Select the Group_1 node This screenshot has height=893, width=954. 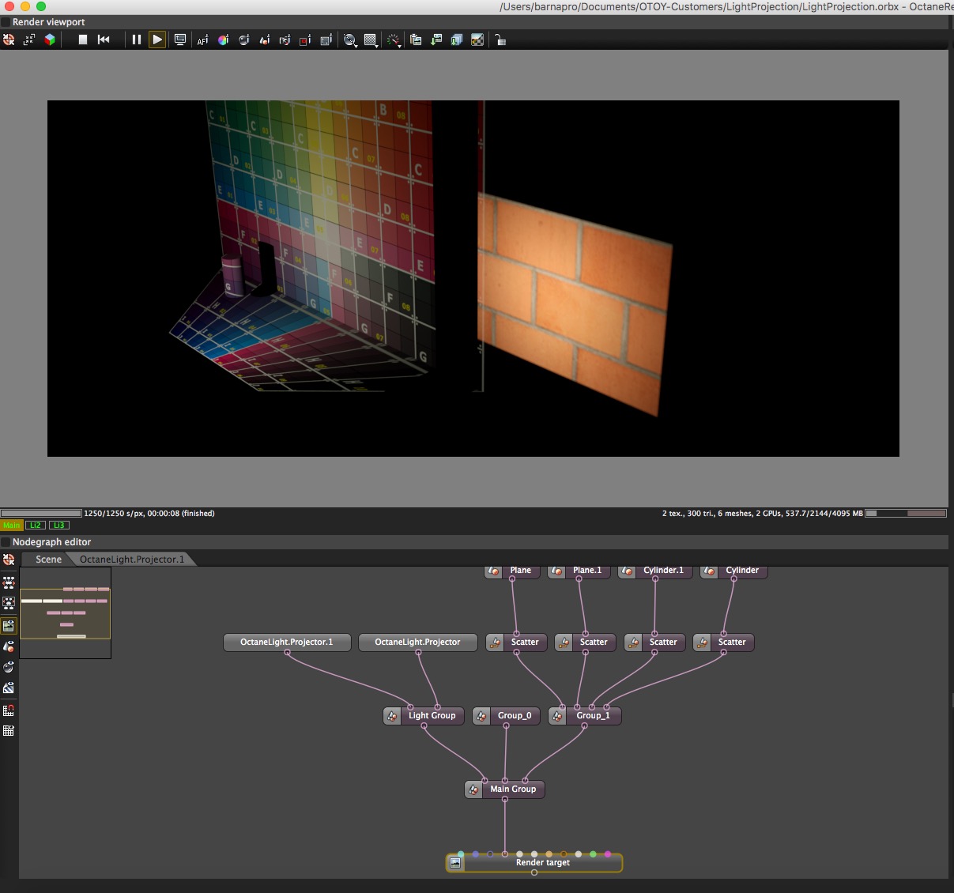[585, 715]
